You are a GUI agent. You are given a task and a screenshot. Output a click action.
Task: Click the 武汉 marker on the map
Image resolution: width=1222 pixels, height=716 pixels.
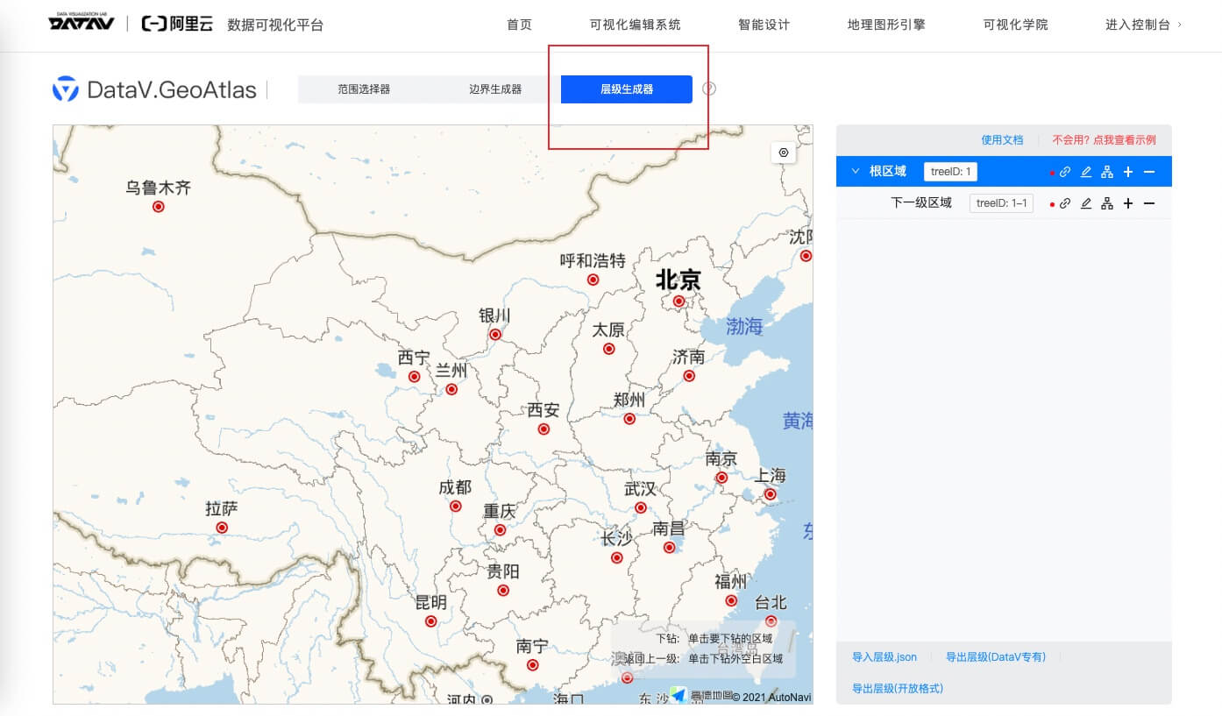pos(641,507)
